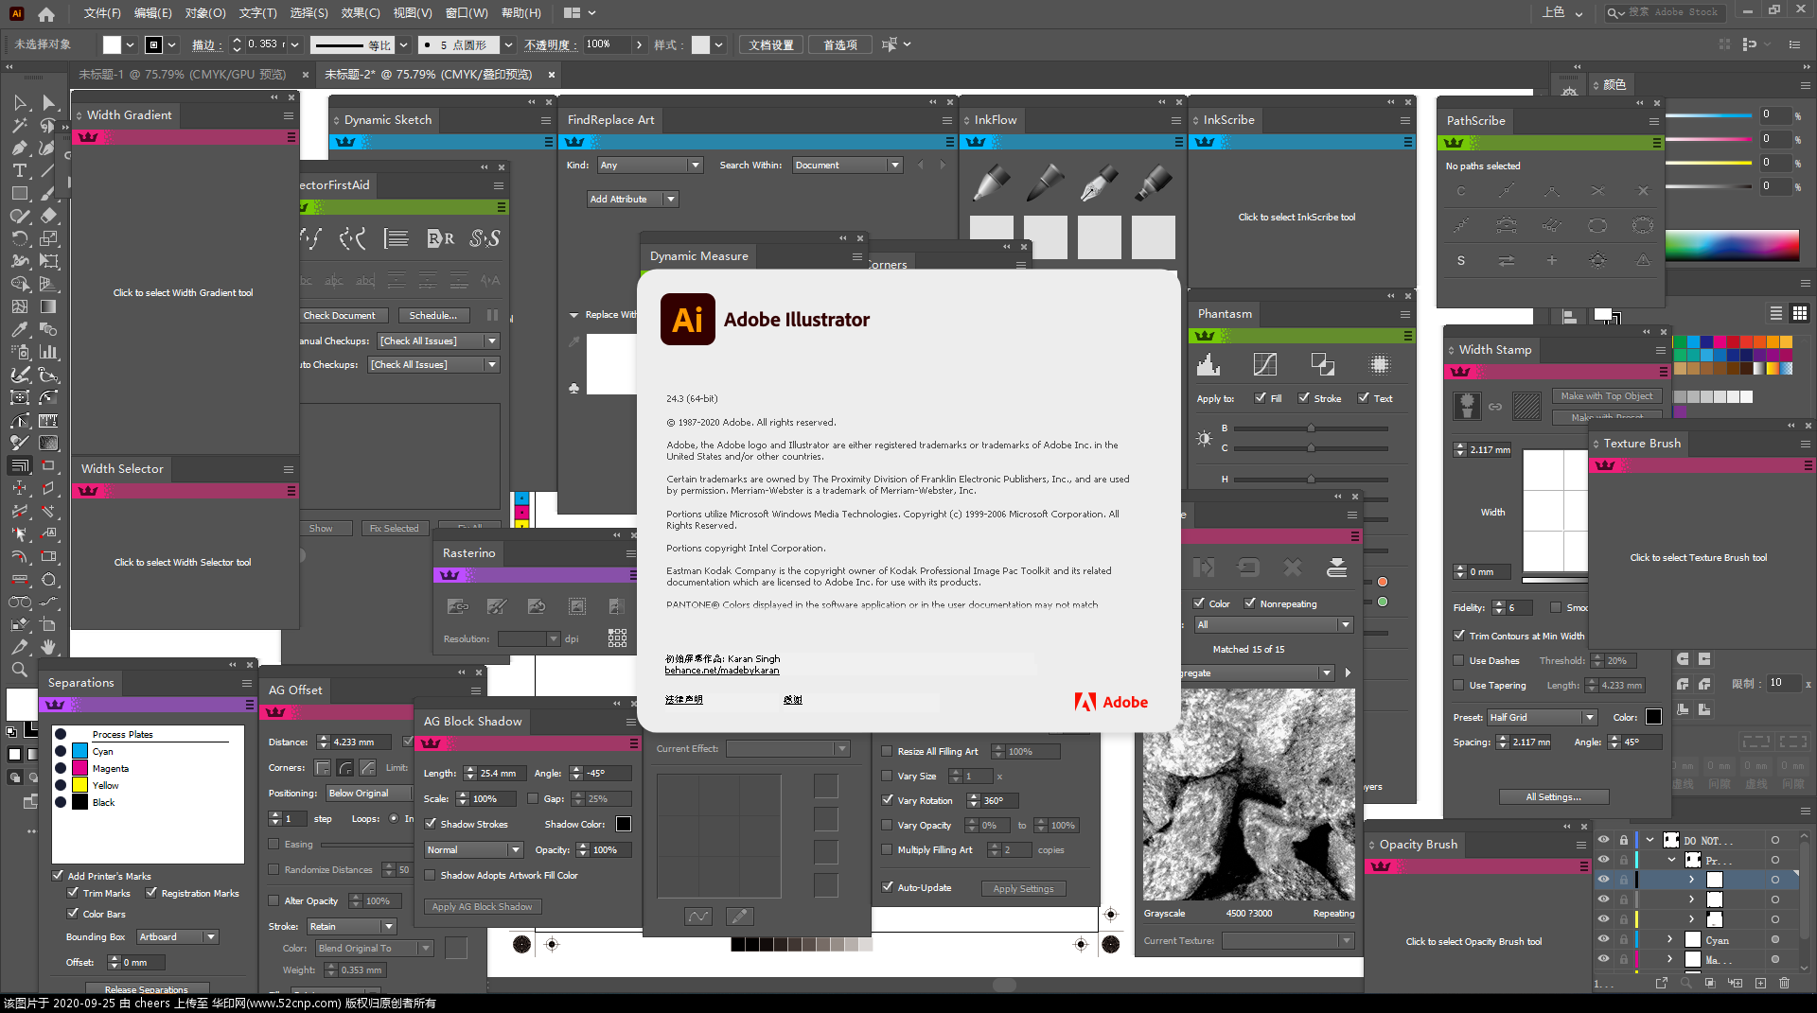
Task: Click the 'All Settings...' button
Action: (x=1553, y=796)
